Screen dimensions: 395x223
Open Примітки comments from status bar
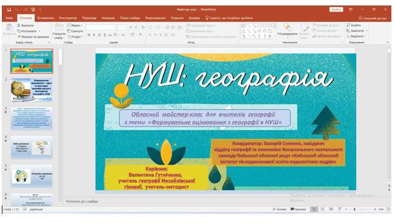click(x=298, y=210)
